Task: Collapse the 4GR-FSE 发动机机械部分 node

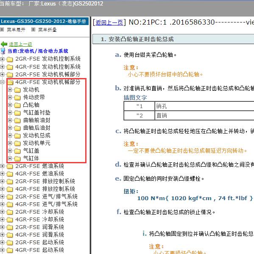Action: point(2,82)
